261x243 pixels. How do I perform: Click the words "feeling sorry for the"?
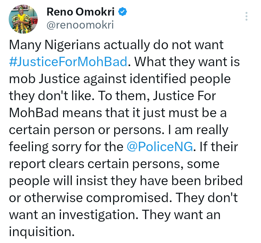66,147
